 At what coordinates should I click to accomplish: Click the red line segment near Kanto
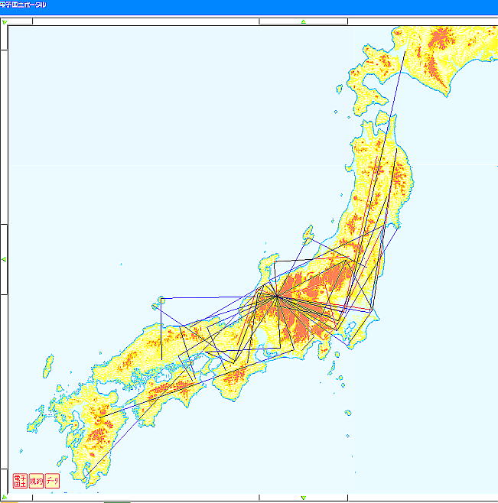click(360, 308)
